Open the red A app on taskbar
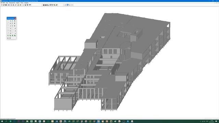 (61, 121)
